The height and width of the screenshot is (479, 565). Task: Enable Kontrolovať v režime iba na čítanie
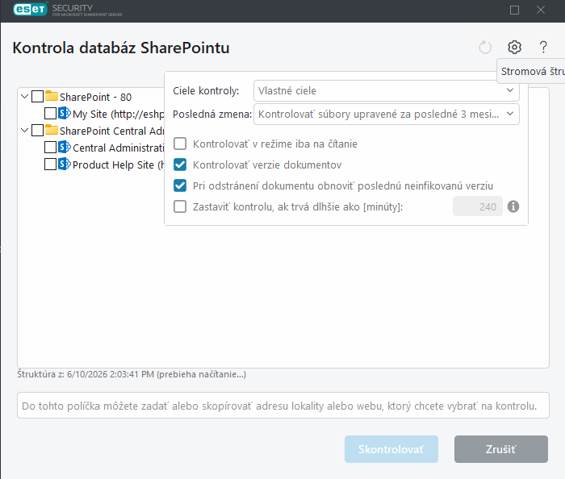[x=180, y=144]
